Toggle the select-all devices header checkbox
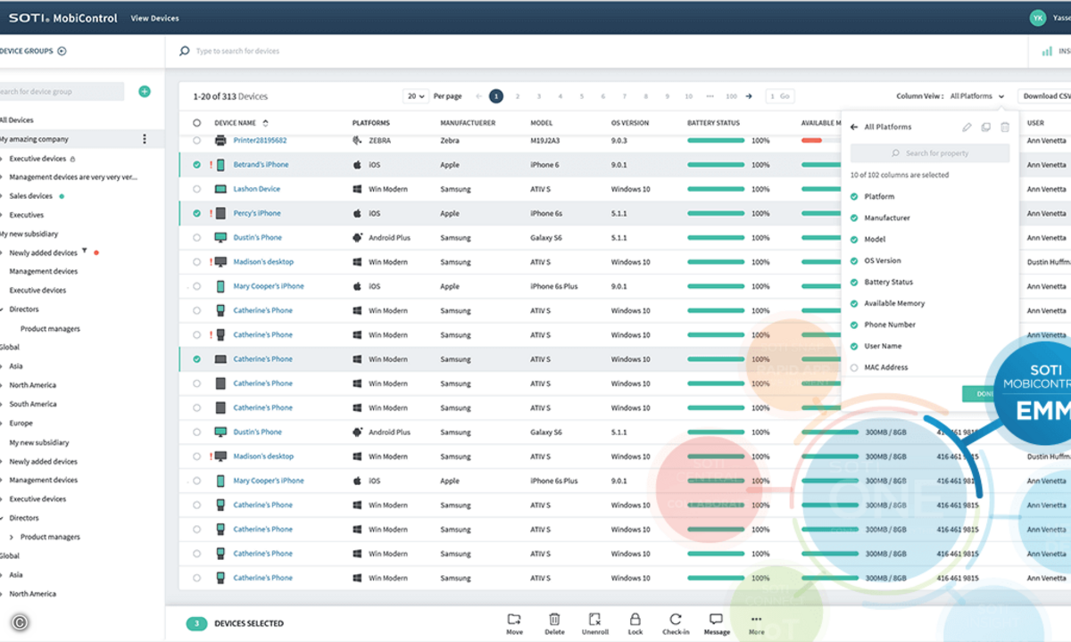 click(x=197, y=123)
